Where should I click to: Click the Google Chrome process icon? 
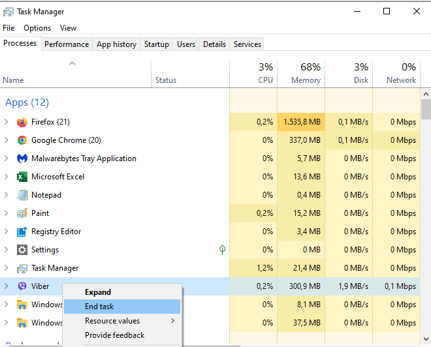click(22, 140)
